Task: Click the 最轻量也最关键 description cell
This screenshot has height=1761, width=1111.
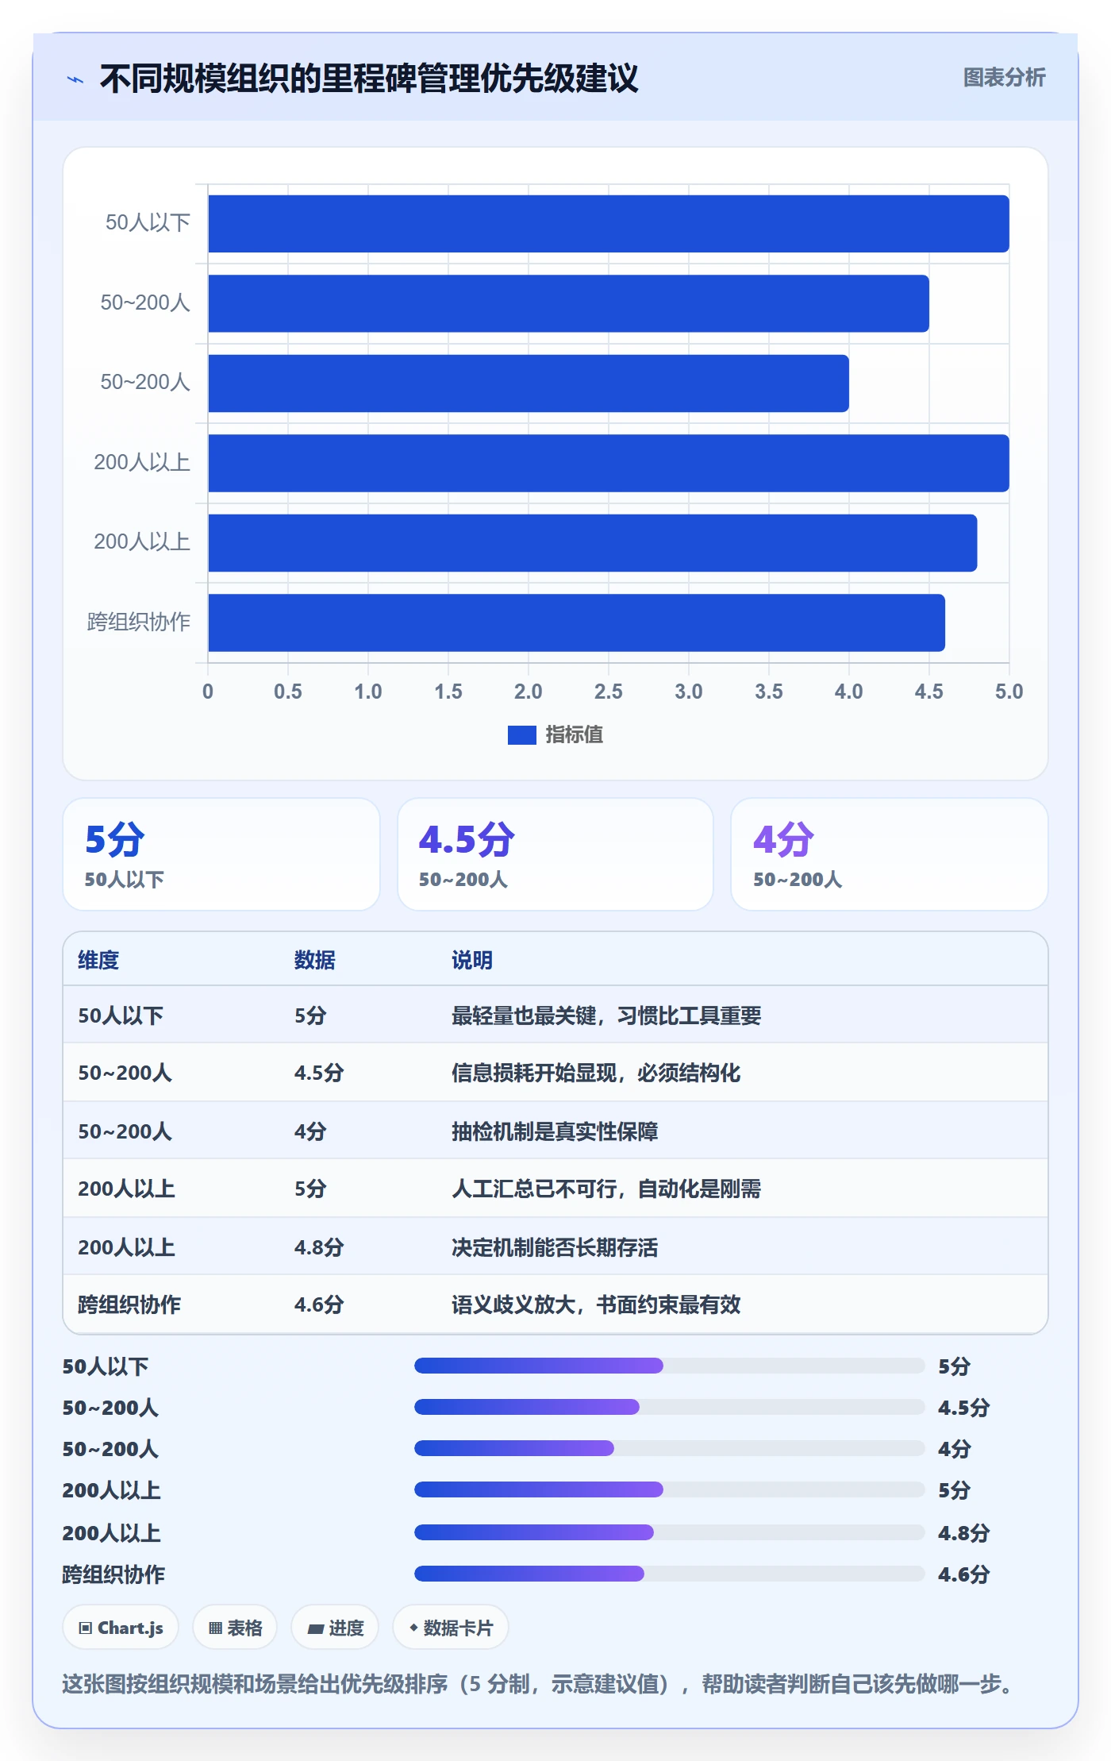Action: click(606, 1015)
